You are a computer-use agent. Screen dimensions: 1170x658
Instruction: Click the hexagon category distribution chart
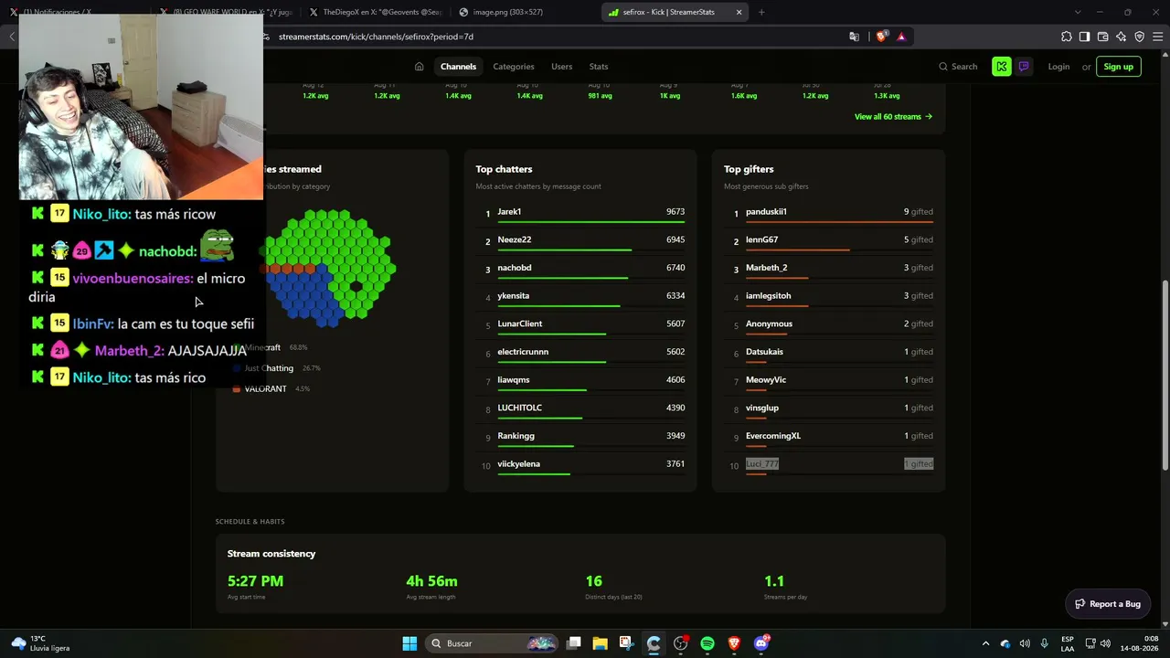click(330, 268)
